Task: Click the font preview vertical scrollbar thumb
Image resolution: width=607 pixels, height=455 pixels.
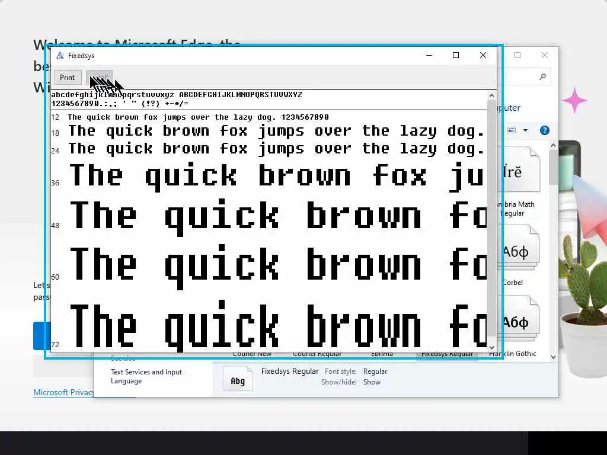Action: (491, 219)
